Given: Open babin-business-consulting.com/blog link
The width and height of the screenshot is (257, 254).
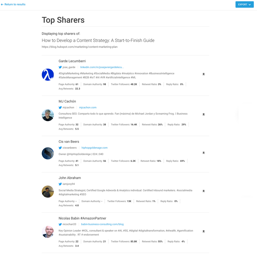Looking at the screenshot, I should pos(102,224).
